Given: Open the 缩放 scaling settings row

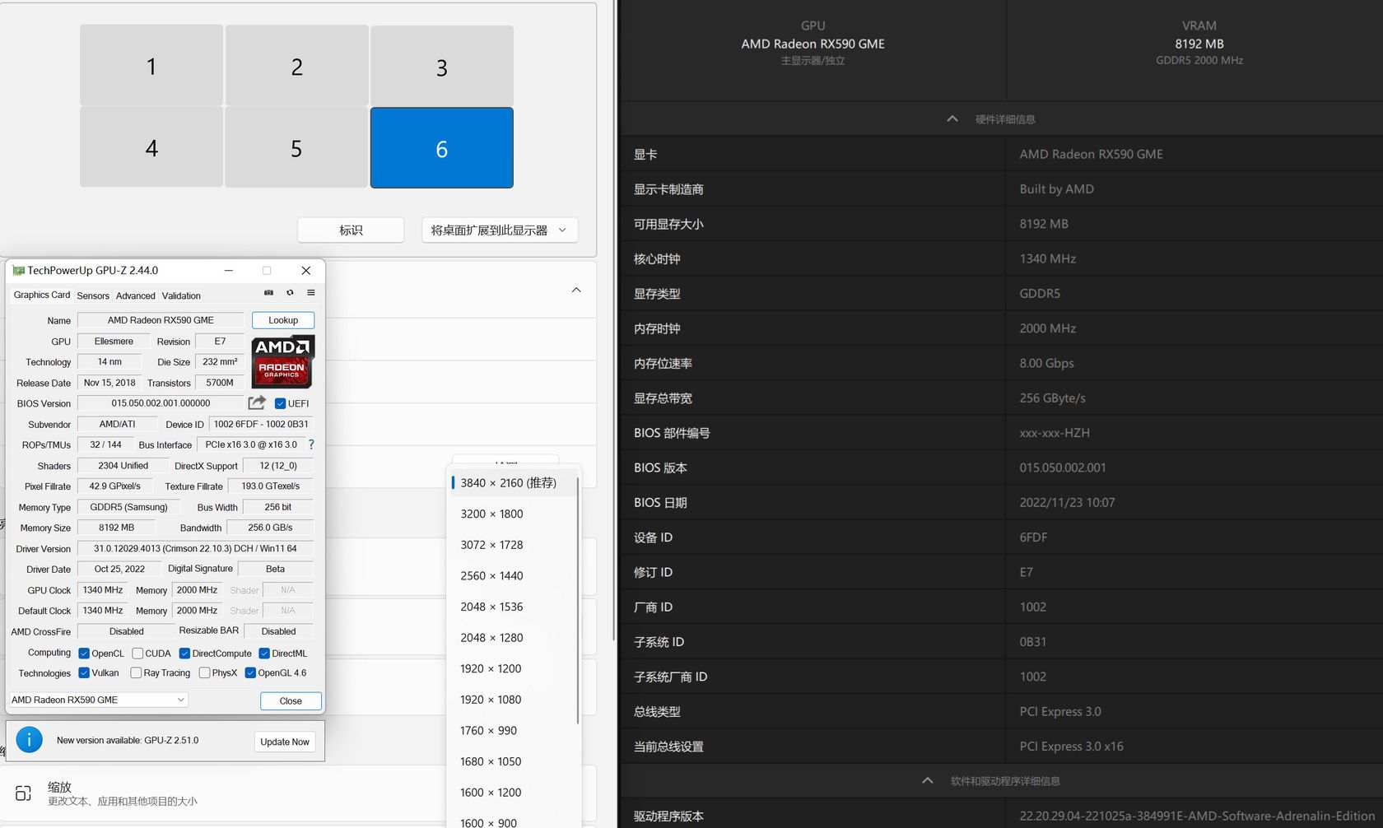Looking at the screenshot, I should pos(296,793).
